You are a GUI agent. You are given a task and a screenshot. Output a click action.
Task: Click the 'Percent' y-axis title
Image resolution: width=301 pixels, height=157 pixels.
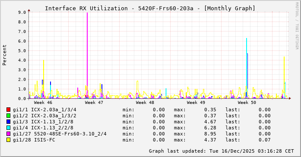(4, 55)
